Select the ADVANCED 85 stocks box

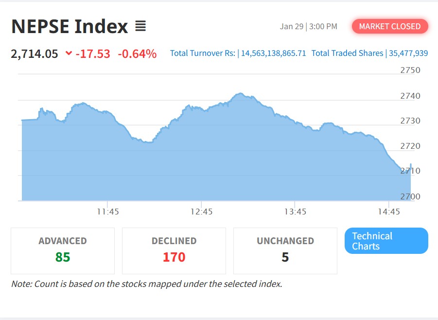pos(63,250)
